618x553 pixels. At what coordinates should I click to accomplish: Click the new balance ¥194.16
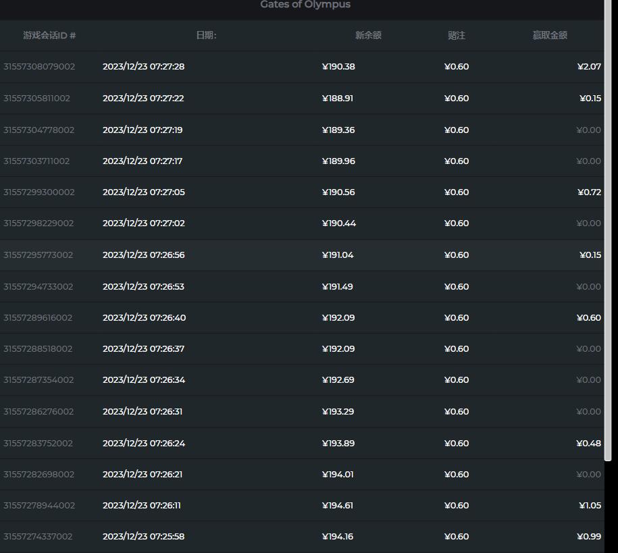click(x=338, y=536)
